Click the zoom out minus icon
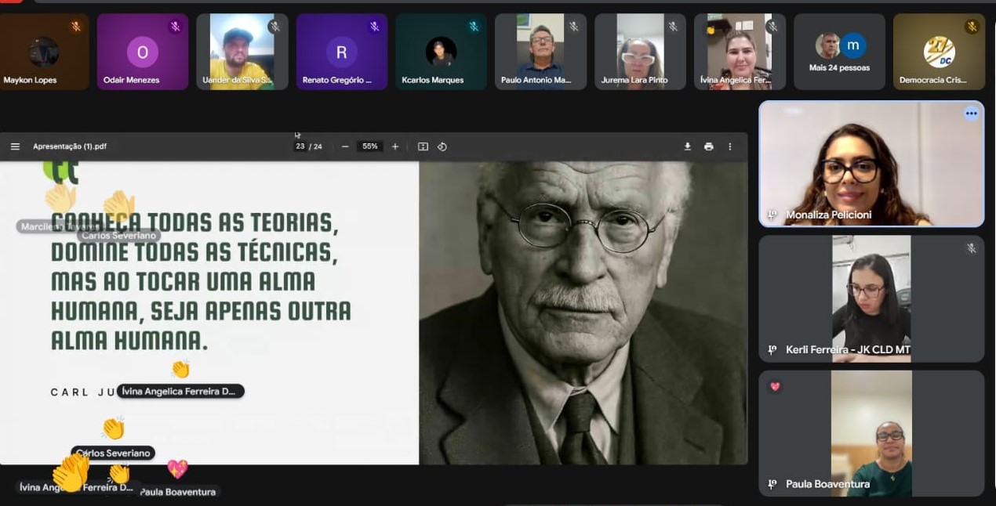This screenshot has height=506, width=996. click(345, 146)
